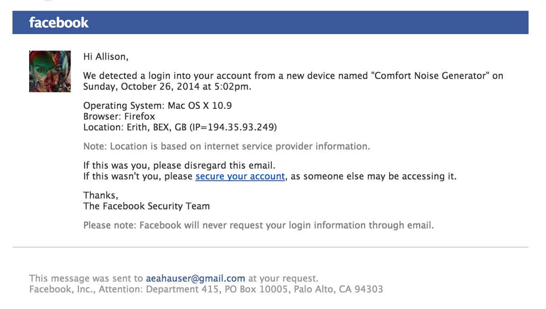
Task: Click the 'Location: Erith, BEX, GB' text
Action: coord(135,127)
